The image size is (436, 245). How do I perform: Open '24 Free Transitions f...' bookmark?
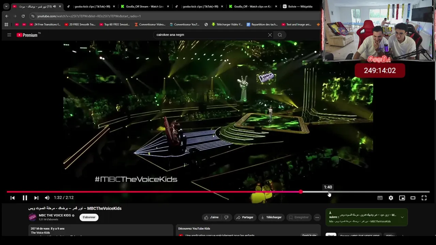click(x=45, y=24)
